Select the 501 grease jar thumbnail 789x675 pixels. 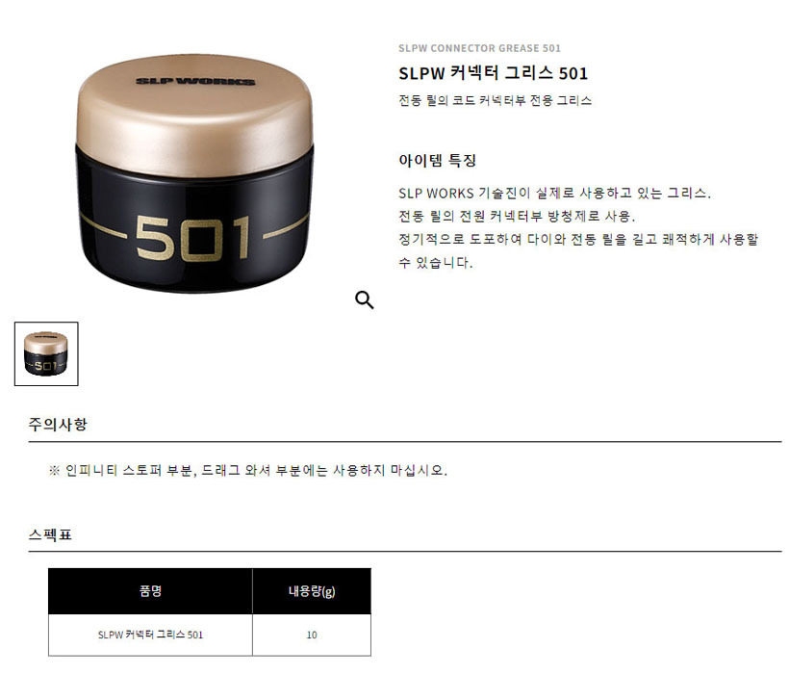tap(46, 354)
